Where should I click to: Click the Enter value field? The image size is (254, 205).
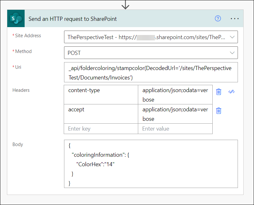pos(175,129)
